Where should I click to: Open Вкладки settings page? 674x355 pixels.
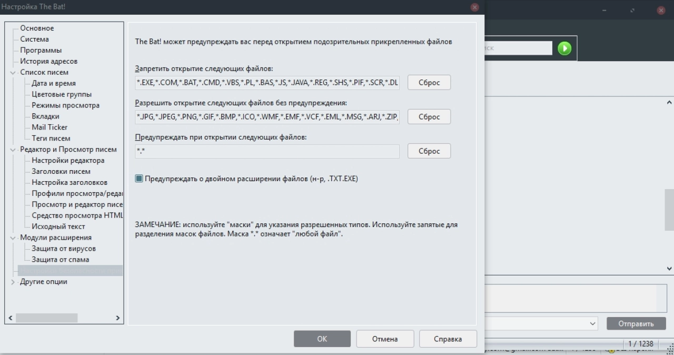pyautogui.click(x=45, y=117)
